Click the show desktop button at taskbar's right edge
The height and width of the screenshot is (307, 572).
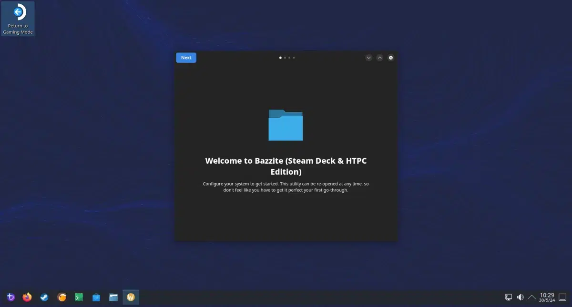(x=564, y=297)
